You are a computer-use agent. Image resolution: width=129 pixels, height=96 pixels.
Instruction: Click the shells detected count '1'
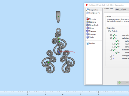pos(116,50)
